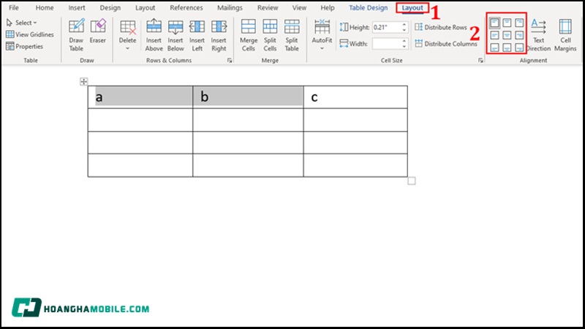Select the Eraser tool
585x329 pixels.
point(98,31)
